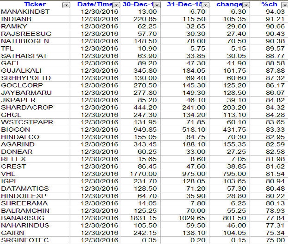
Task: Select GUJALKALI's 345.80 price cell
Action: tap(140, 71)
